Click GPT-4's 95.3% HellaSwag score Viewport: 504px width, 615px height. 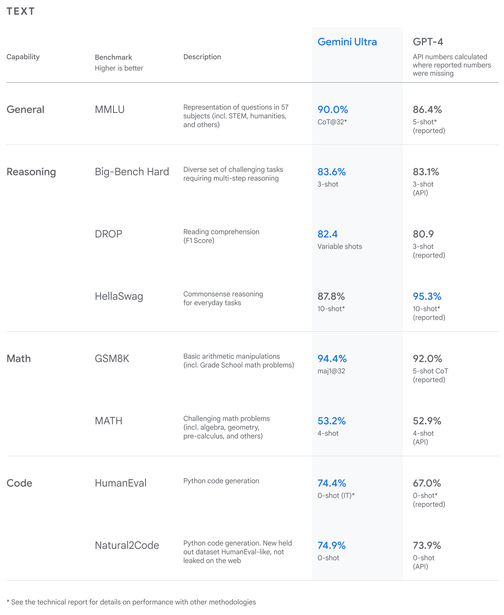coord(427,296)
